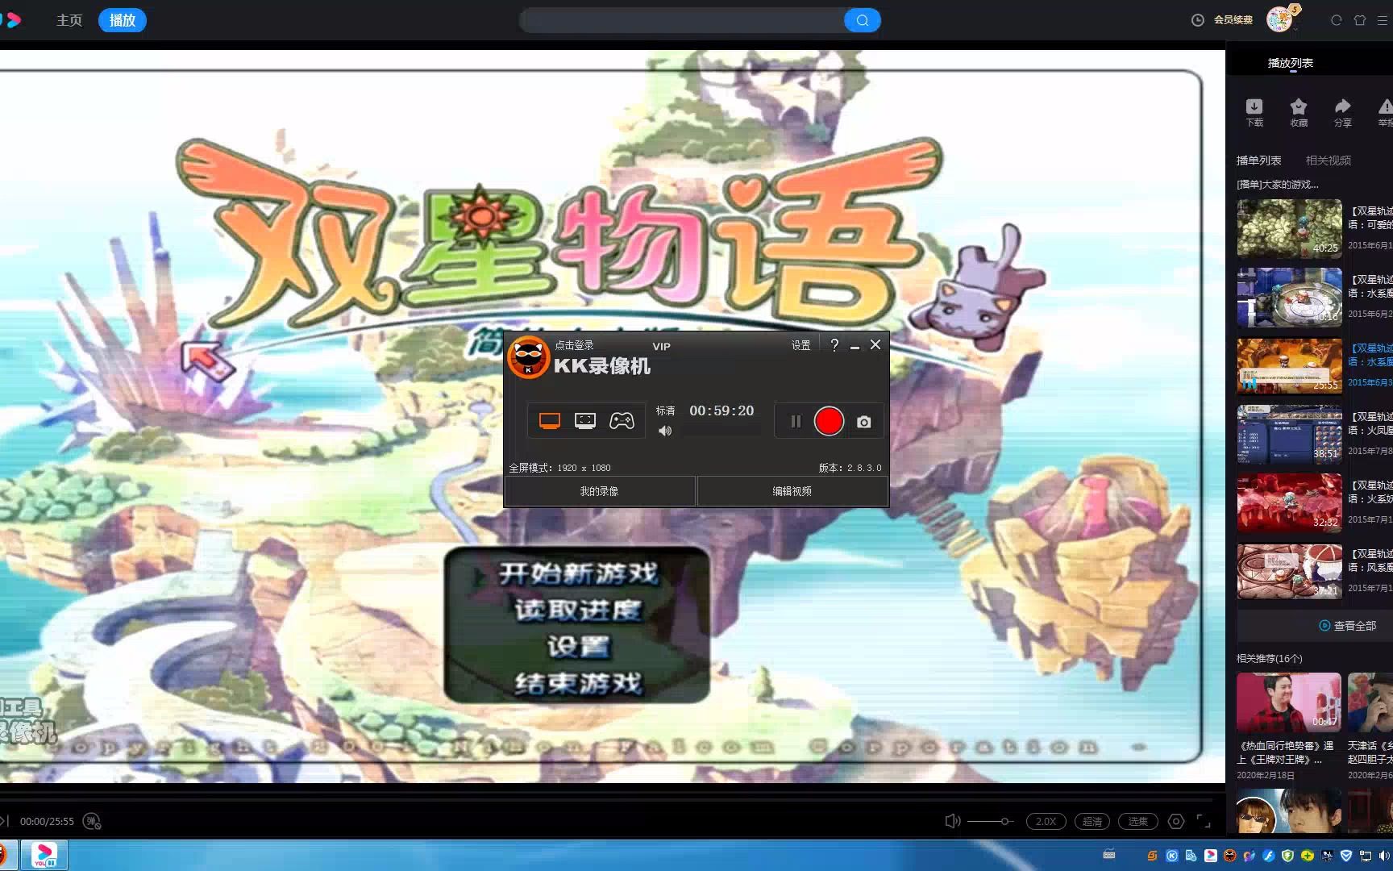Open playlist video thumbnail with 32:32 duration
Viewport: 1393px width, 871px height.
[1290, 502]
